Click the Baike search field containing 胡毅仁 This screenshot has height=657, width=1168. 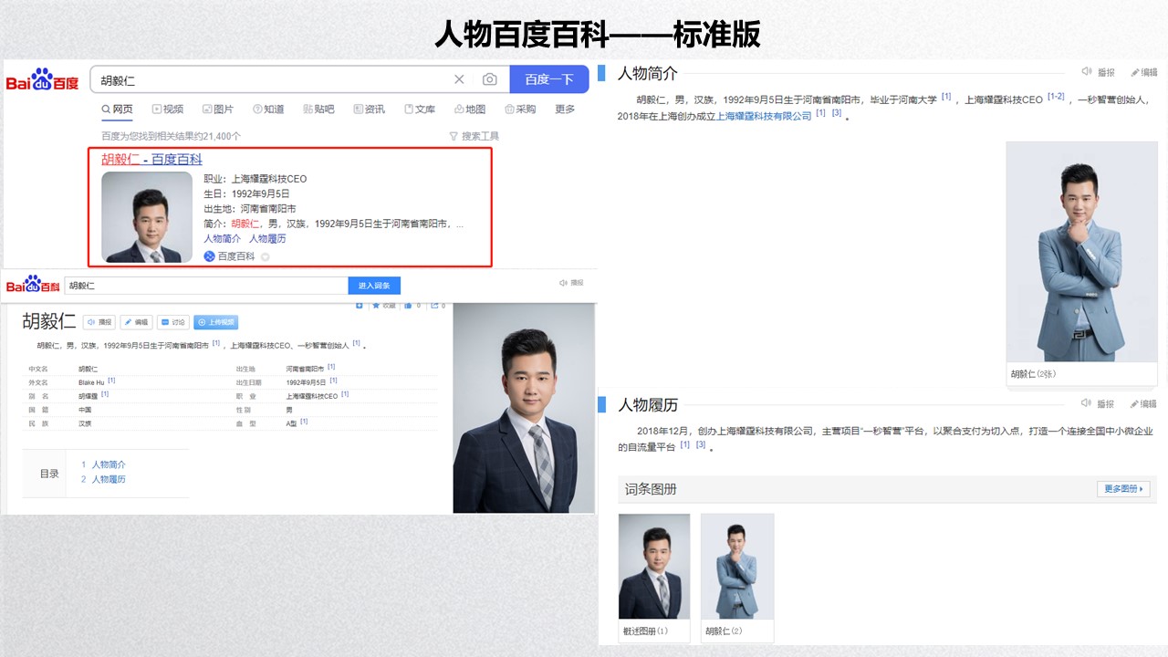[x=206, y=286]
